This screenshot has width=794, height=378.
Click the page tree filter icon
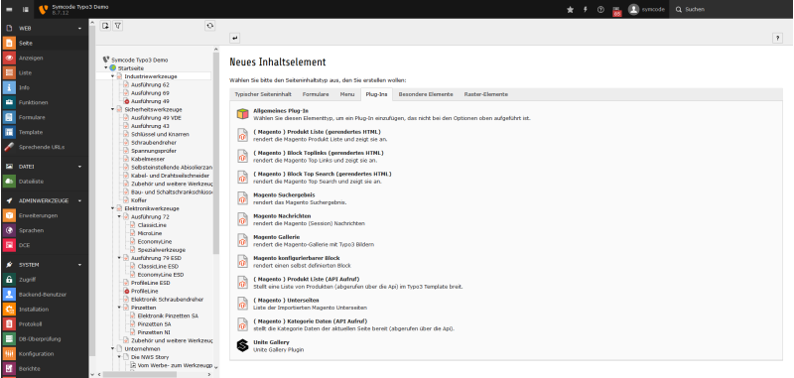pos(117,26)
